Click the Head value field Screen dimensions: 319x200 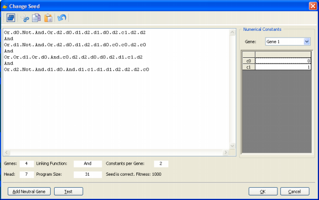click(x=26, y=175)
